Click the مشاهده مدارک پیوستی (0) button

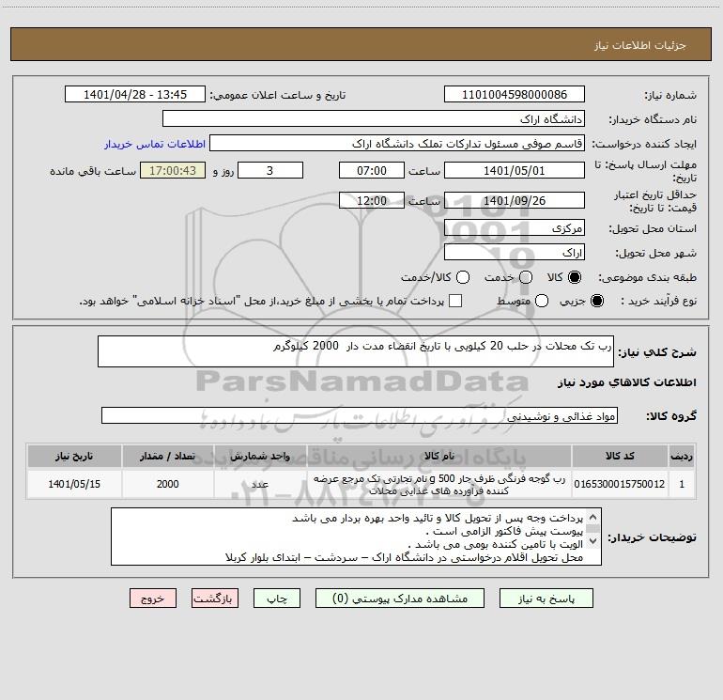click(400, 599)
